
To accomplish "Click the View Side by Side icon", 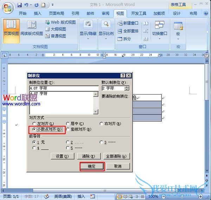I will click(146, 24).
